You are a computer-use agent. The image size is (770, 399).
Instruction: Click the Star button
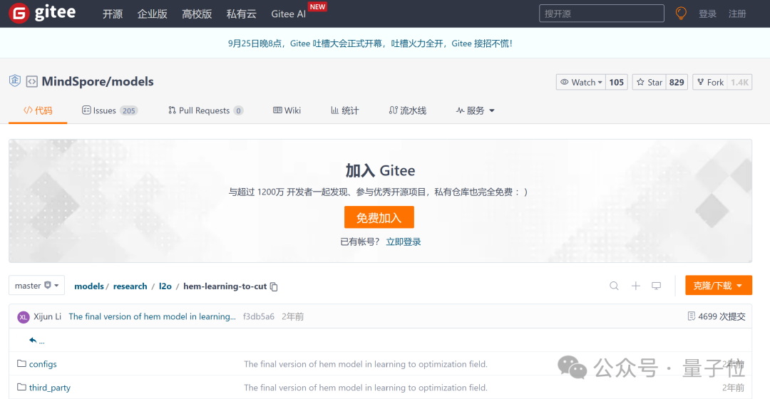(x=650, y=82)
